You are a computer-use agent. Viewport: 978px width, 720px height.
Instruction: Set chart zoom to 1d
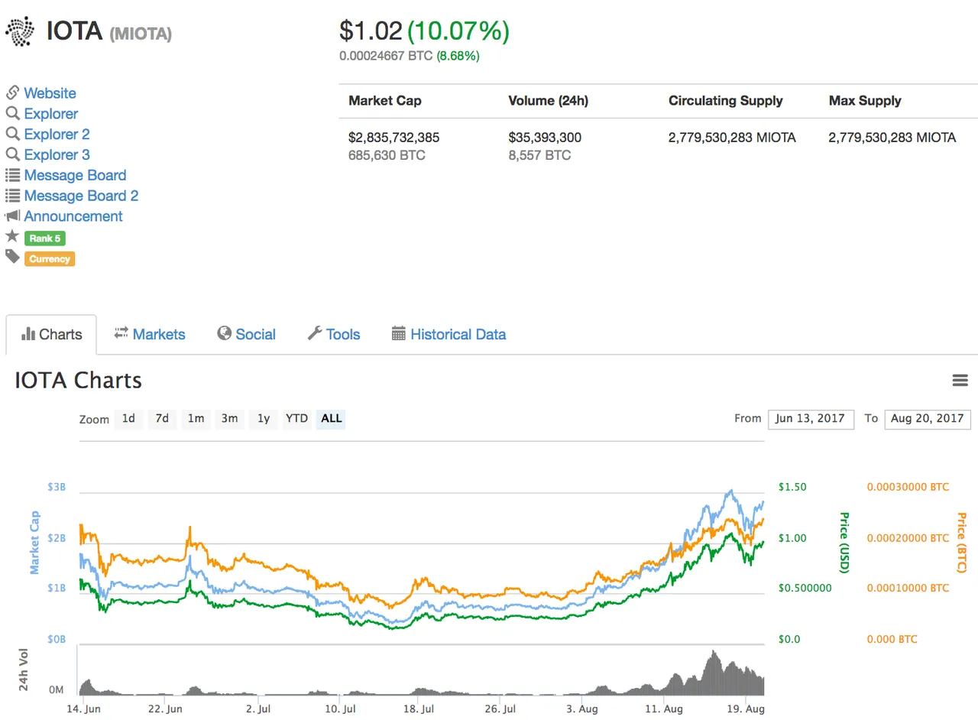(x=128, y=419)
